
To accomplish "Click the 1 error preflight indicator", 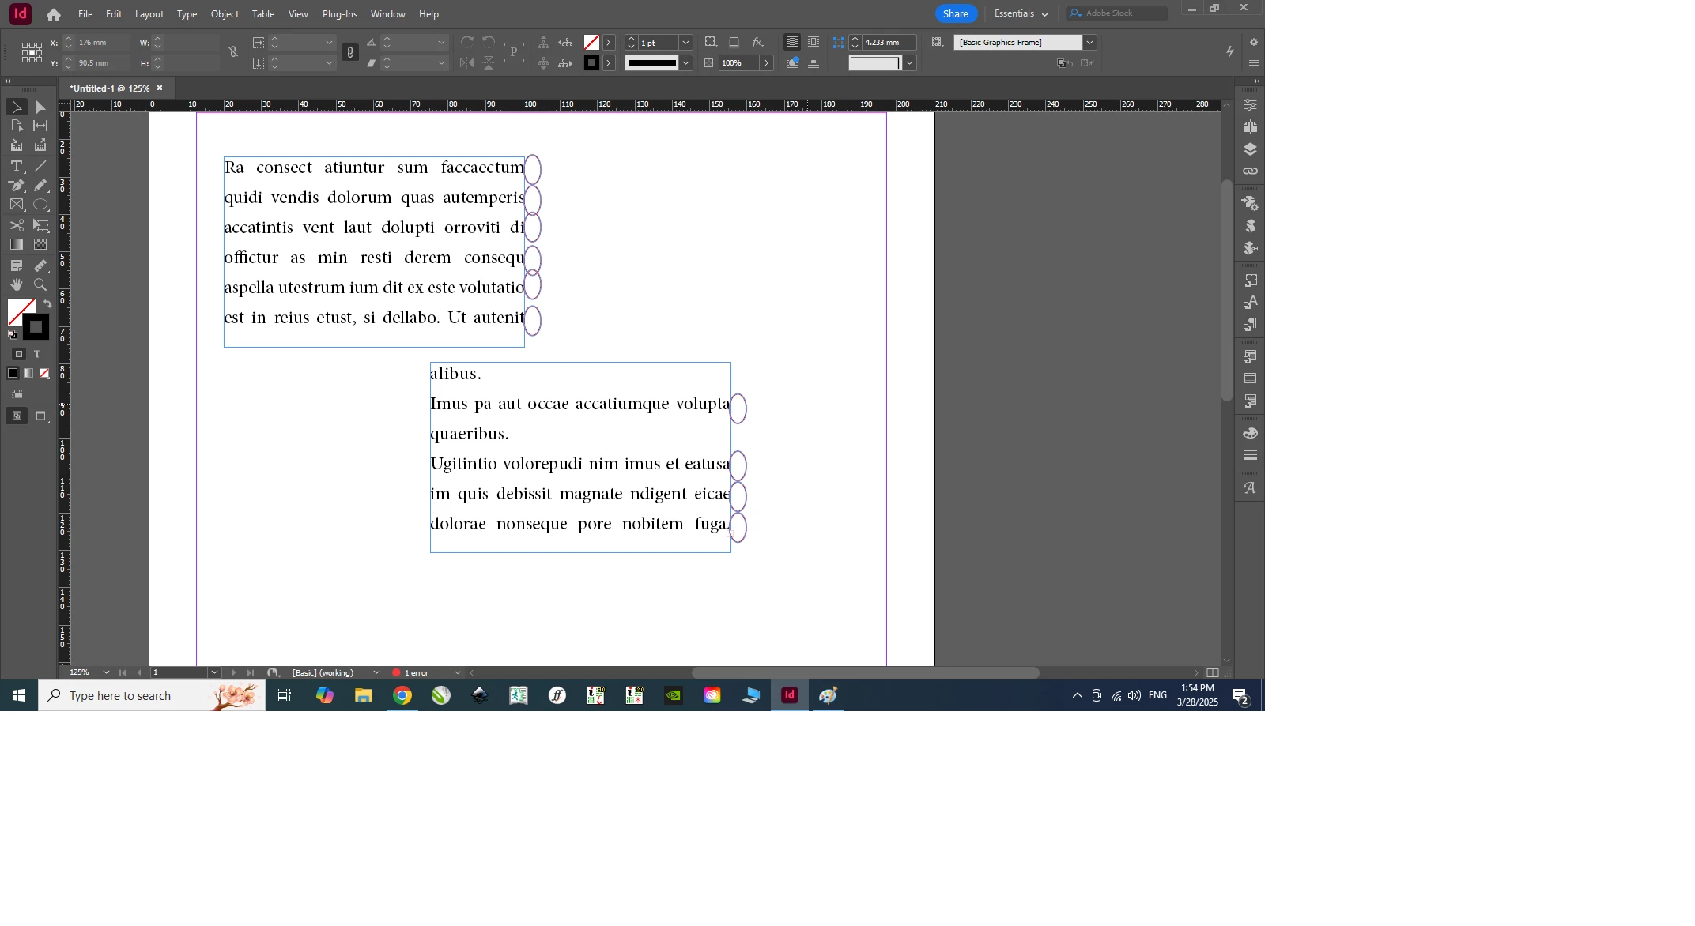I will (416, 672).
